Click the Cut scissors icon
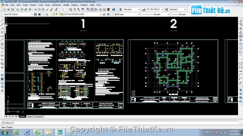The width and height of the screenshot is (243, 136). (x=35, y=9)
